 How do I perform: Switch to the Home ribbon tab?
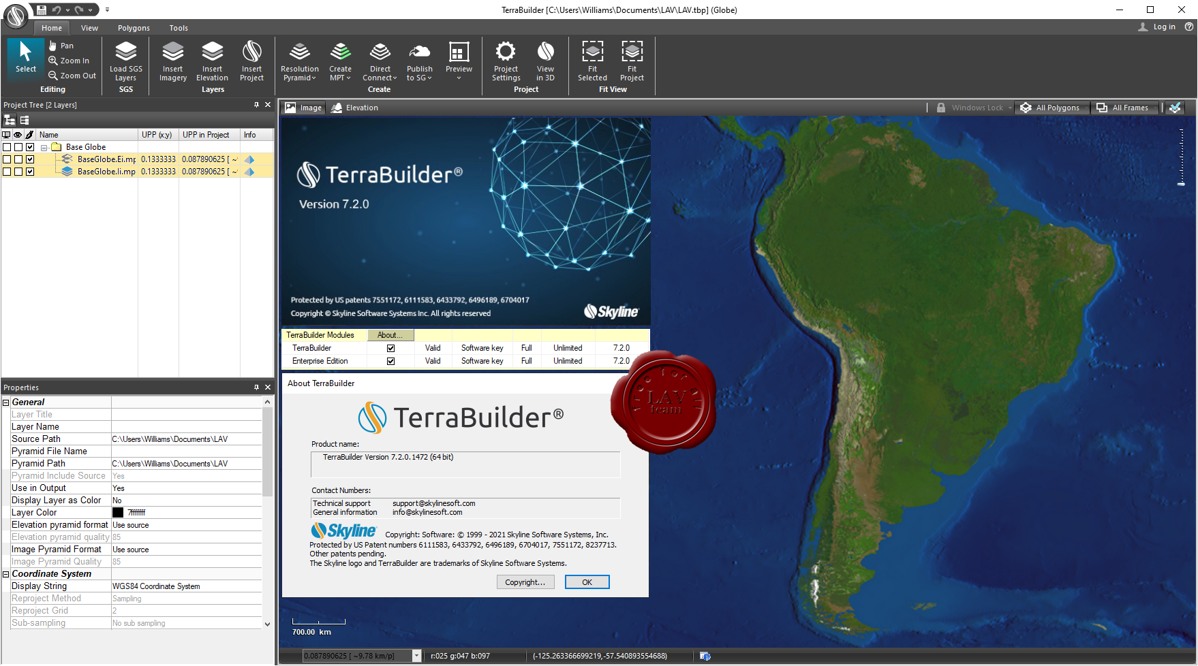pyautogui.click(x=52, y=28)
